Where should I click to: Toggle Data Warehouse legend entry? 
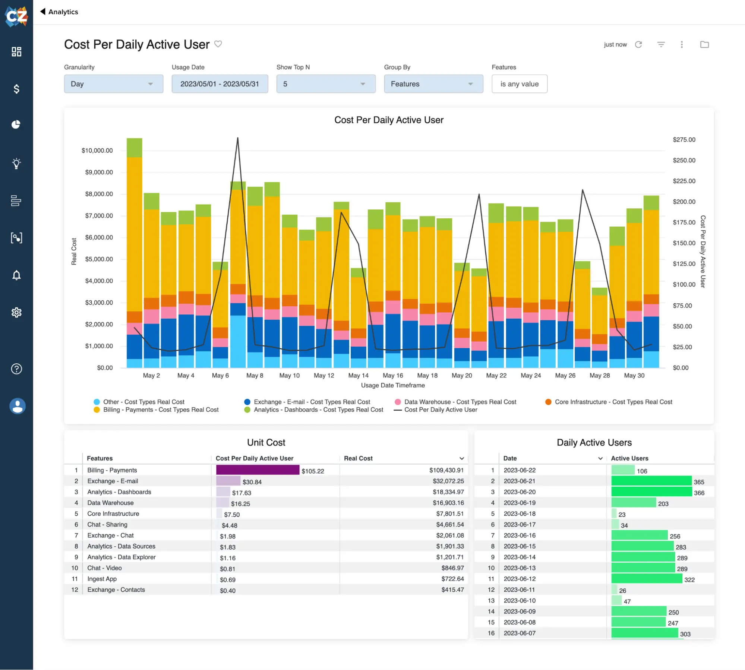[455, 402]
